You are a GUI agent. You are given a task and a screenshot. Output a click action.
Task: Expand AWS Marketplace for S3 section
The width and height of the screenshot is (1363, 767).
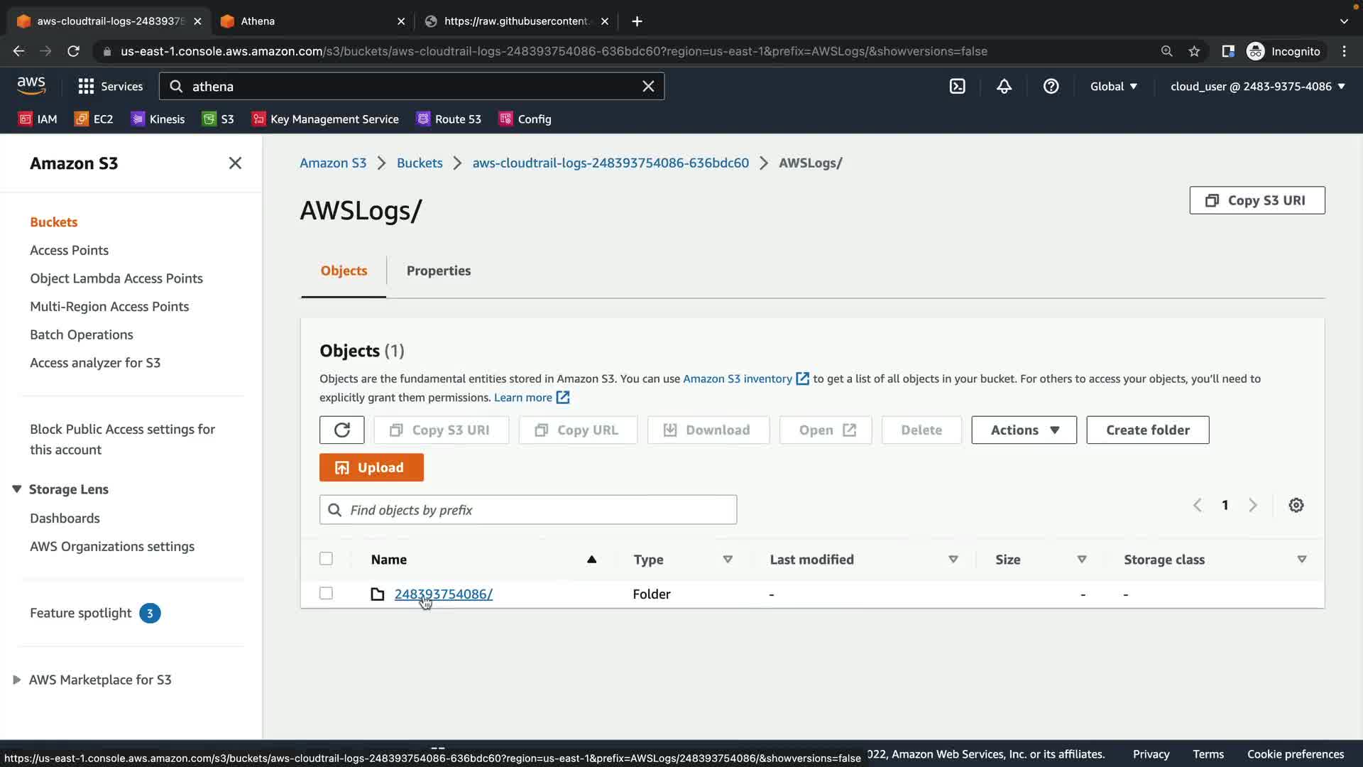(17, 680)
